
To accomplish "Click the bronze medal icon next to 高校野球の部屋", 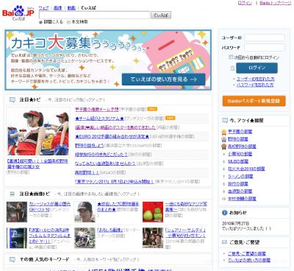I will click(x=223, y=147).
